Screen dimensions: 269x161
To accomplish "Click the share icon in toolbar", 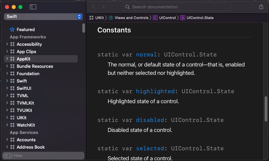I will click(x=261, y=7).
